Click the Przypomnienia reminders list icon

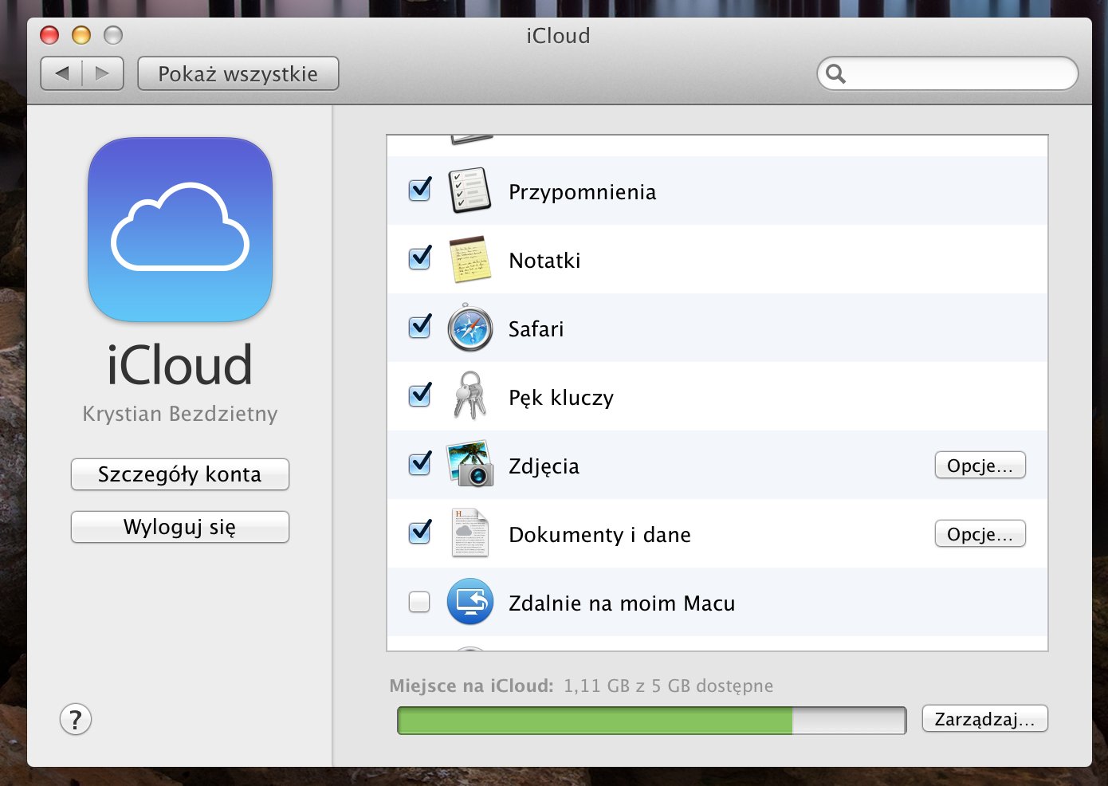pos(470,191)
